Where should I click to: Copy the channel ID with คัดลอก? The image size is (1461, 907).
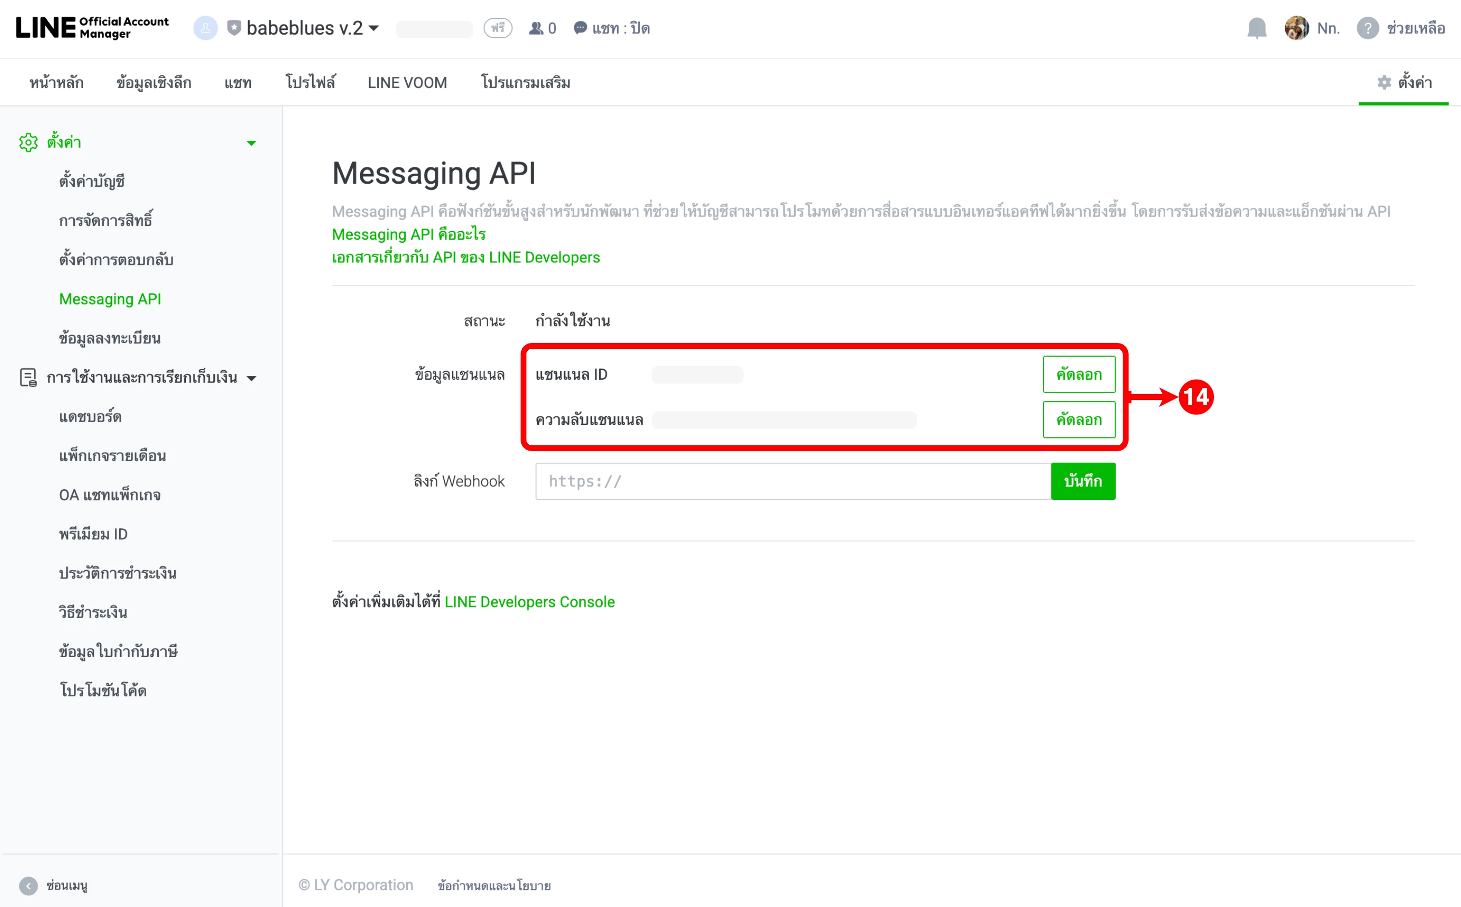point(1079,374)
